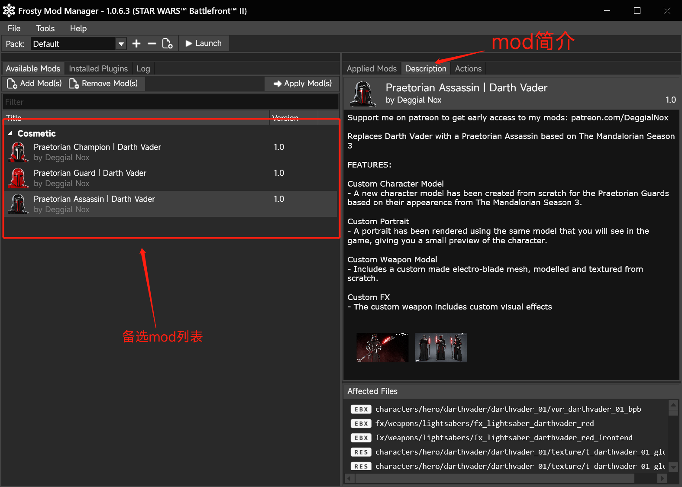
Task: Click Praetorian Assassin helmet in description header
Action: point(363,94)
